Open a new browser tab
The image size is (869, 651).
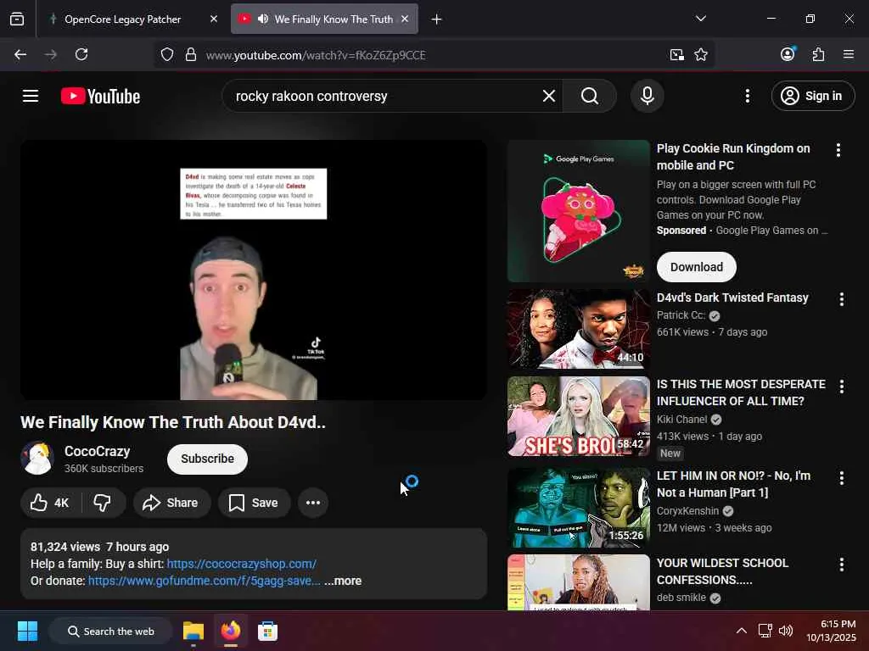(437, 19)
